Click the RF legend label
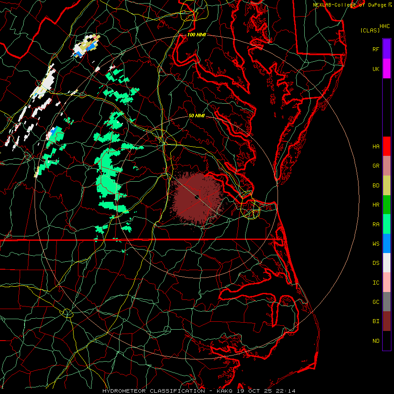This screenshot has width=394, height=394. [376, 49]
